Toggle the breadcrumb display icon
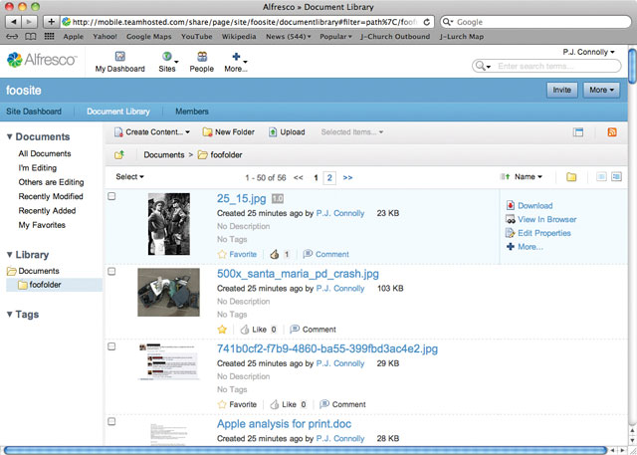The width and height of the screenshot is (637, 455). (x=578, y=132)
